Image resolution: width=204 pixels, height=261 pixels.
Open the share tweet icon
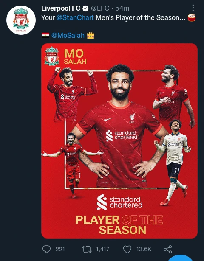[168, 250]
